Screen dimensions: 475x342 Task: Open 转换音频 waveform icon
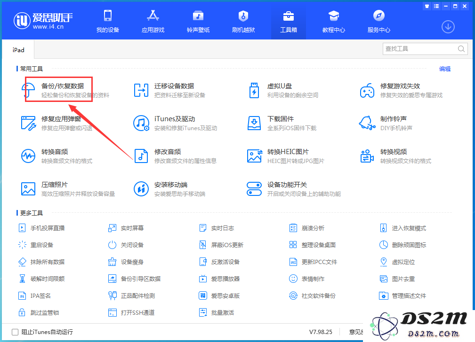[28, 156]
